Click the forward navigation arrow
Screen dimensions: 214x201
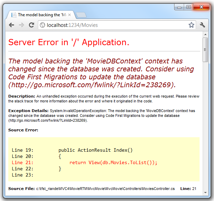[21, 25]
